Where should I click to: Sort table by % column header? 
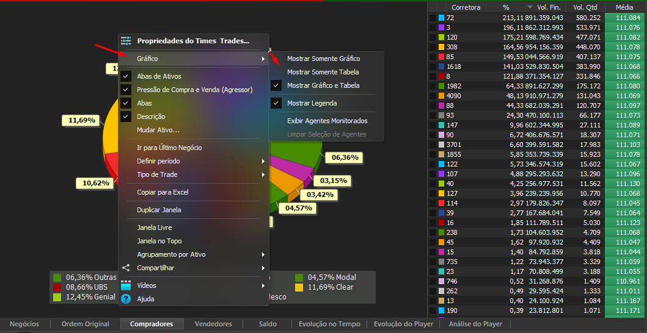coord(506,7)
